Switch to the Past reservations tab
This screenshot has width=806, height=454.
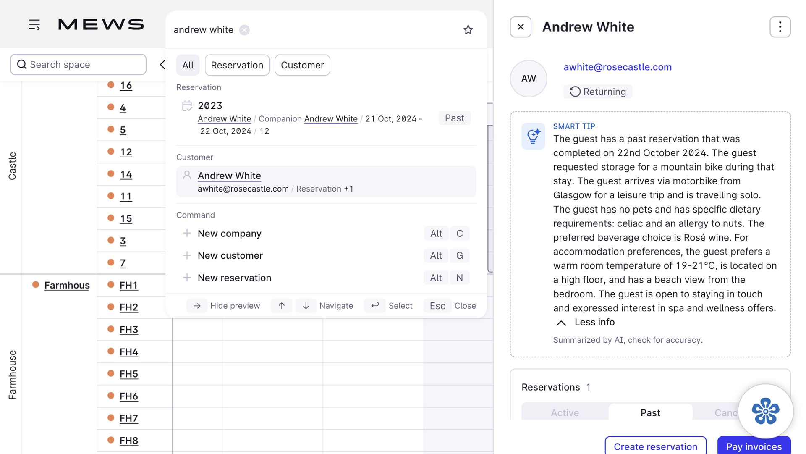point(650,413)
